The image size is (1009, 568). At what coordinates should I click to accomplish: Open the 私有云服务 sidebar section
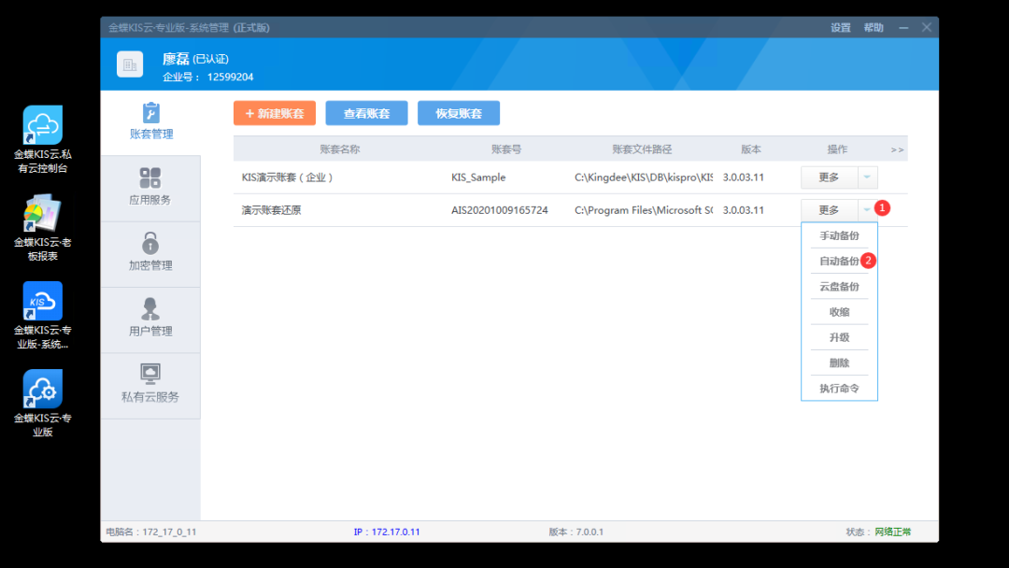pos(150,385)
